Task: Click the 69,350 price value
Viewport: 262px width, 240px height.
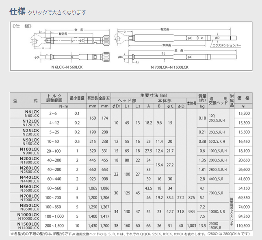Action: click(244, 198)
